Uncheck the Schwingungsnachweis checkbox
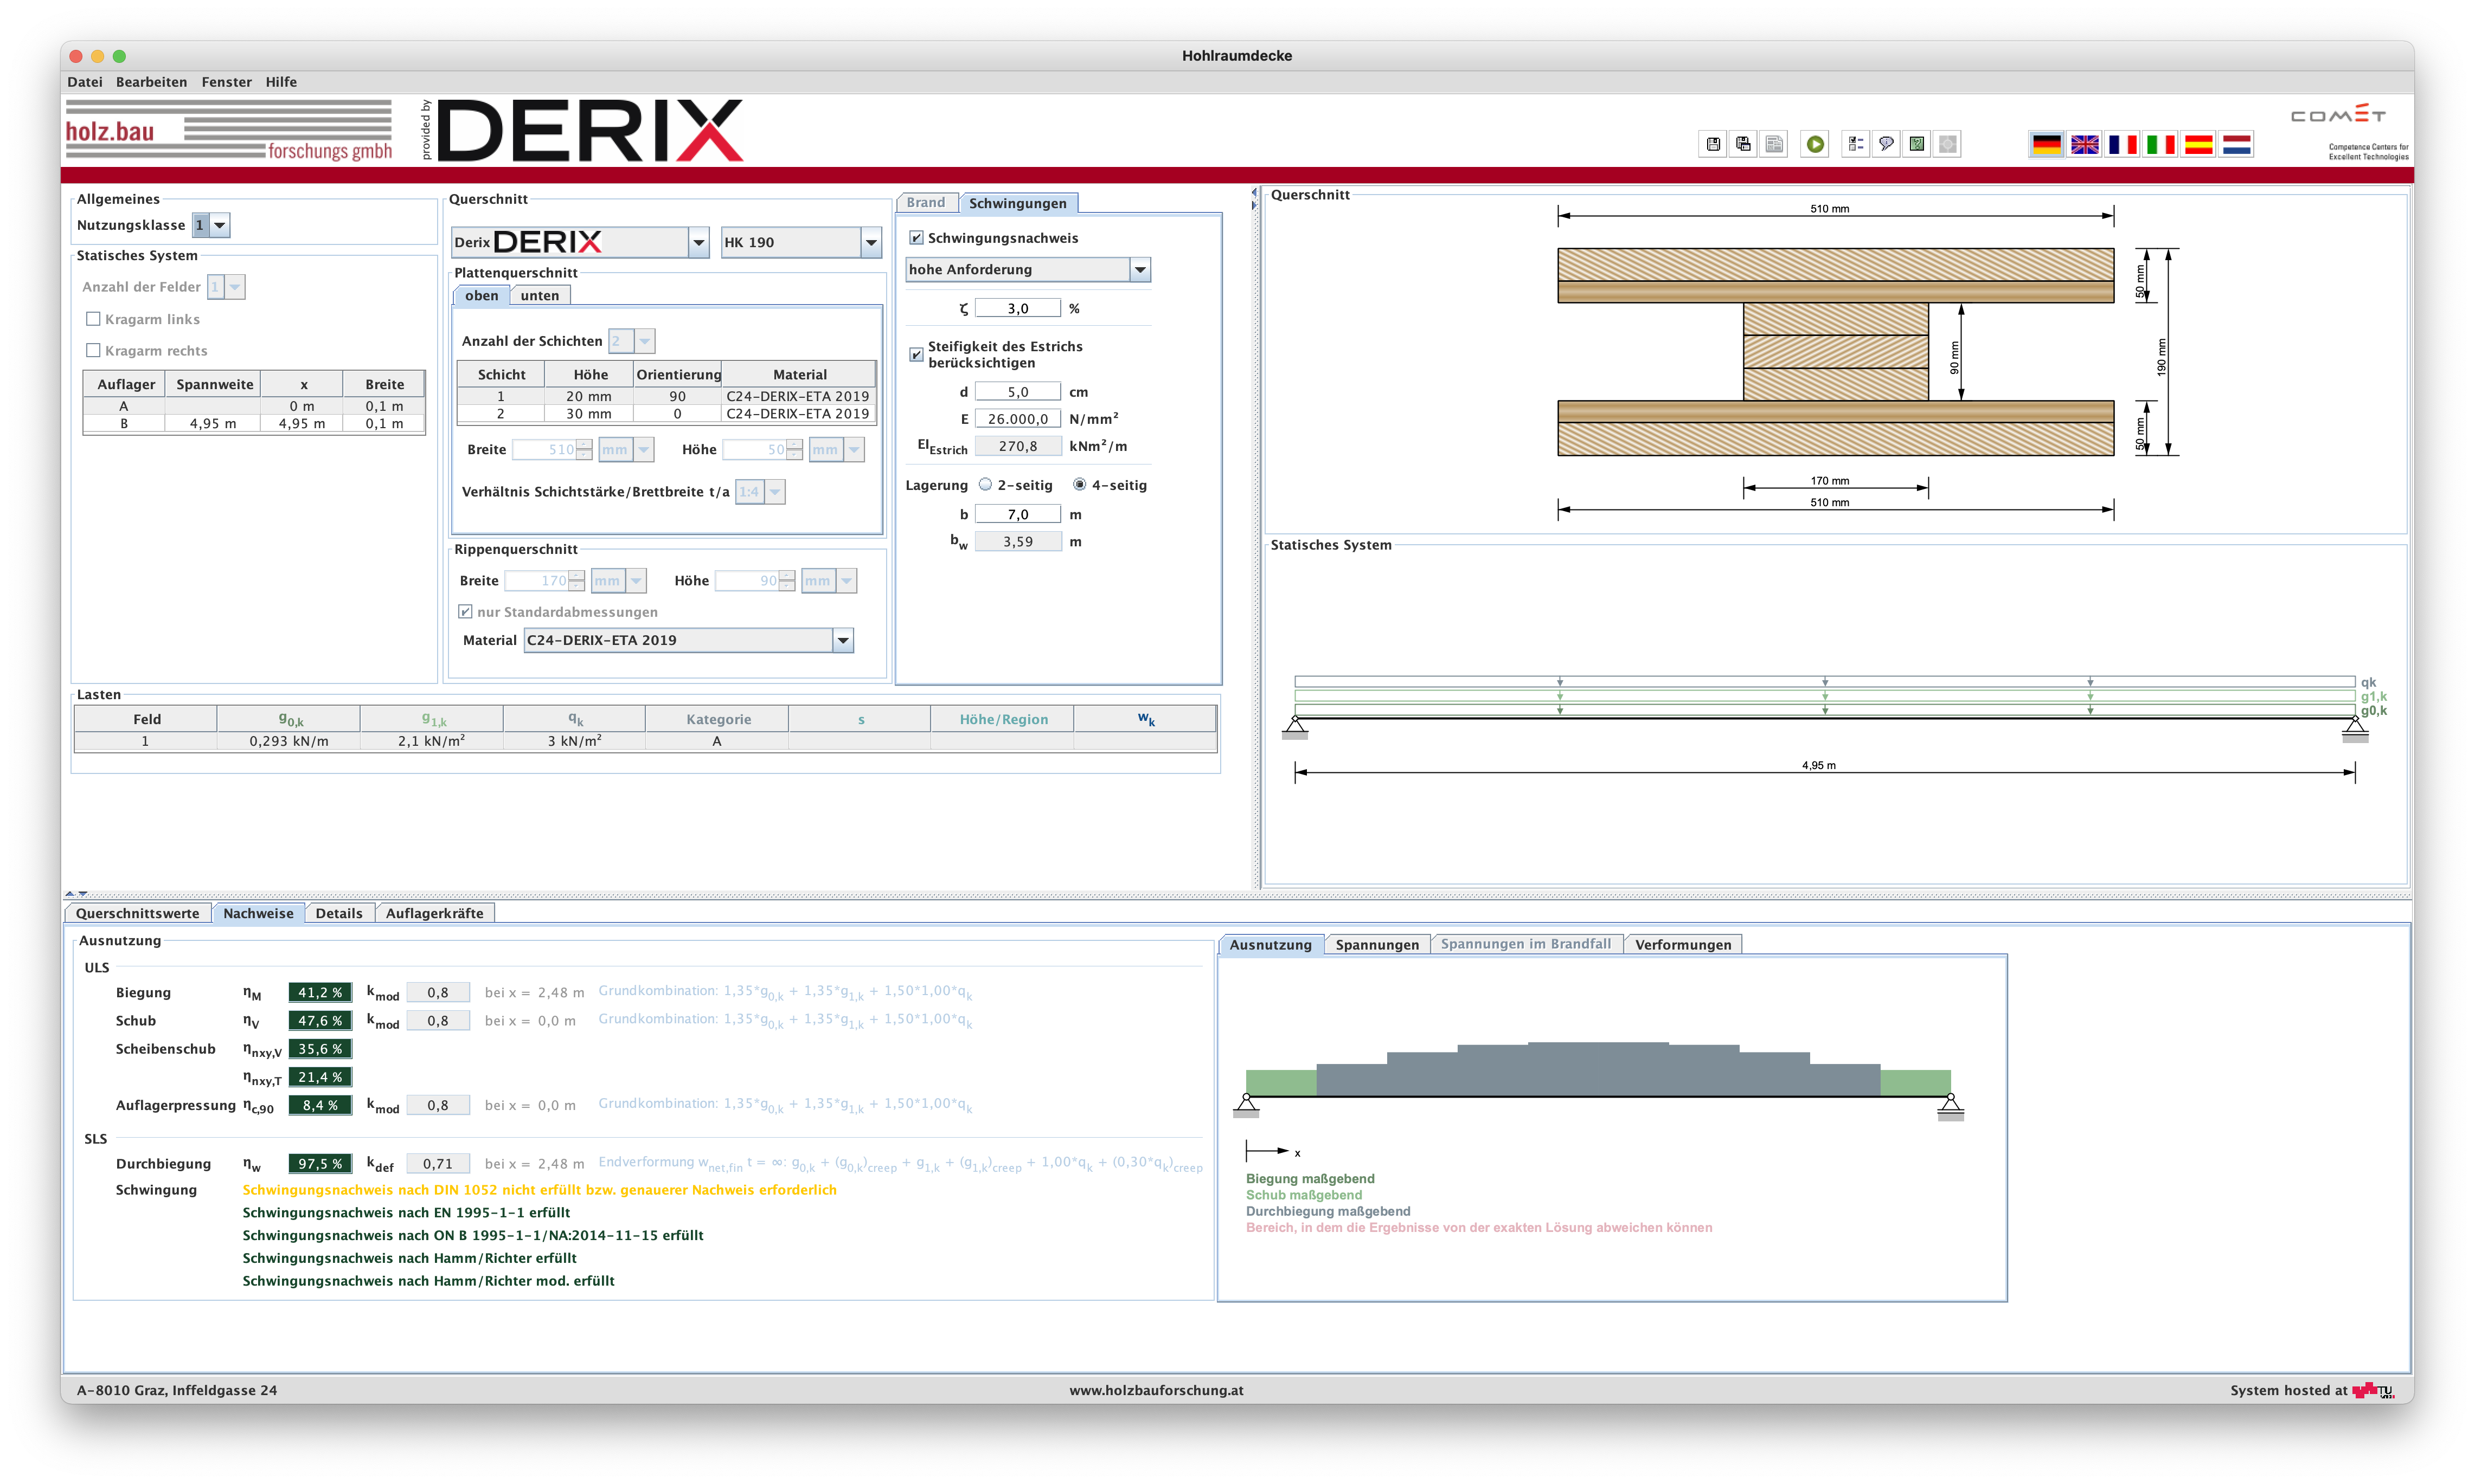The height and width of the screenshot is (1484, 2475). 915,238
